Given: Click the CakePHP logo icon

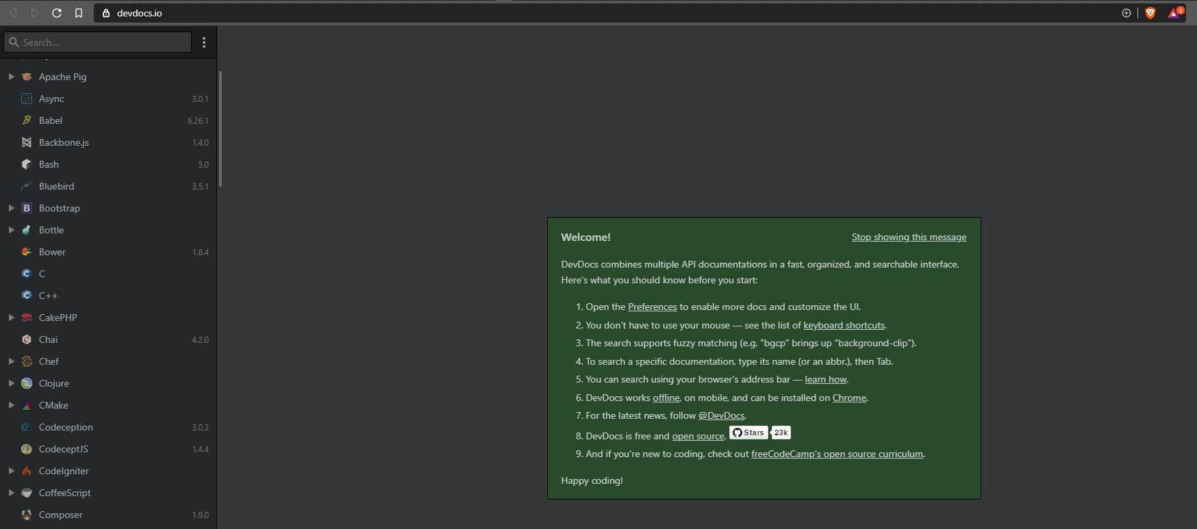Looking at the screenshot, I should point(27,318).
